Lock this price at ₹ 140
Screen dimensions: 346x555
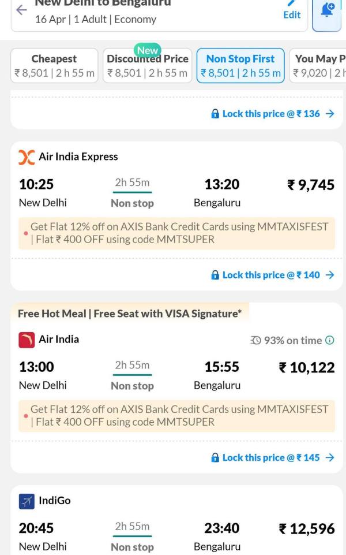[272, 275]
